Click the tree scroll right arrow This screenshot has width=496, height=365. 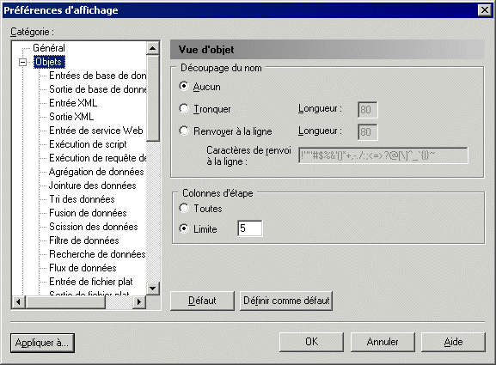(x=139, y=301)
